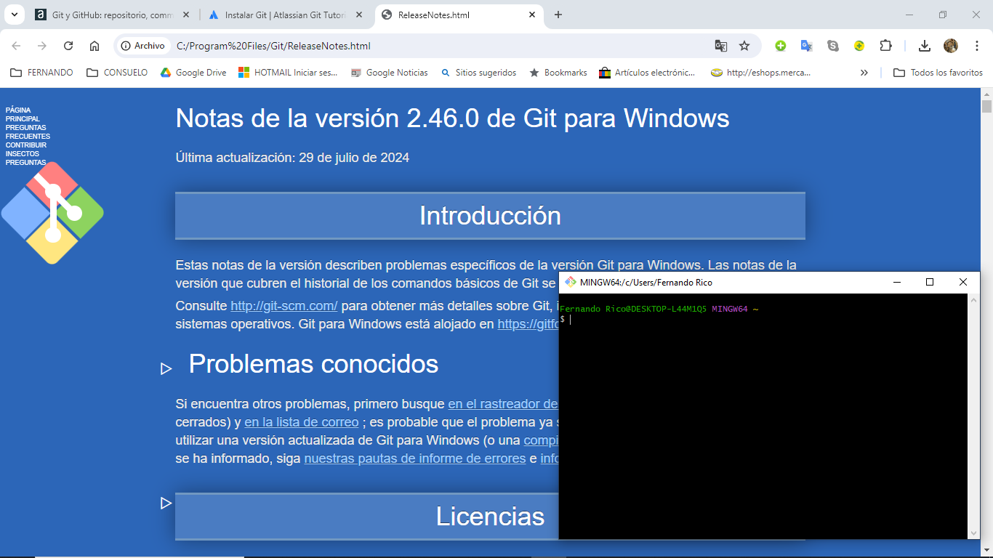The width and height of the screenshot is (993, 558).
Task: Go forward in browser history
Action: pyautogui.click(x=42, y=46)
